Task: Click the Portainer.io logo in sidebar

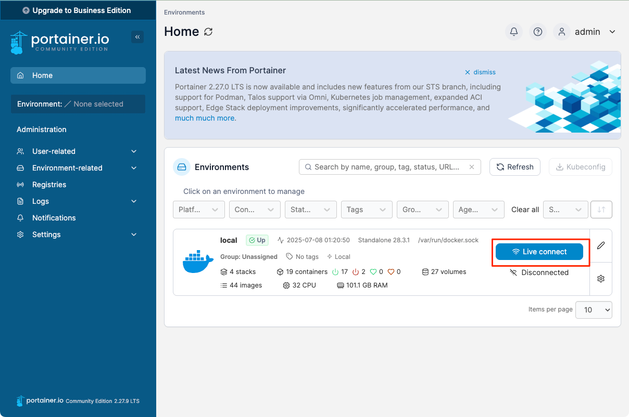Action: pyautogui.click(x=59, y=42)
